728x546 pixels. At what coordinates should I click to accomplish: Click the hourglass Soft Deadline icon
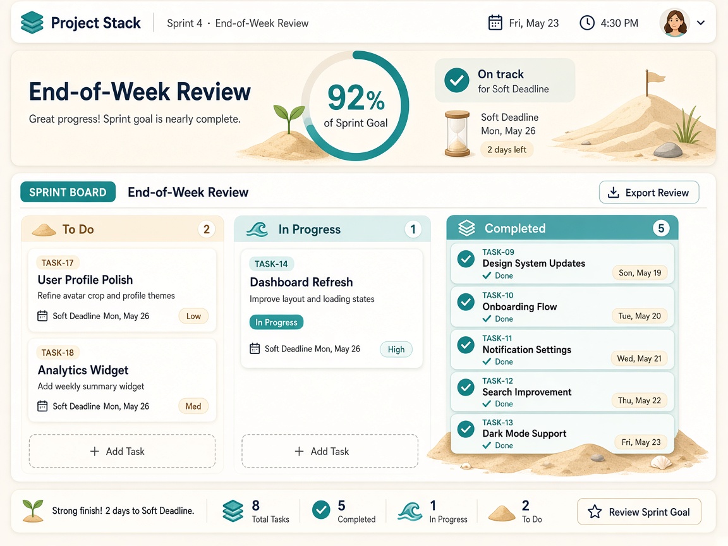point(458,133)
